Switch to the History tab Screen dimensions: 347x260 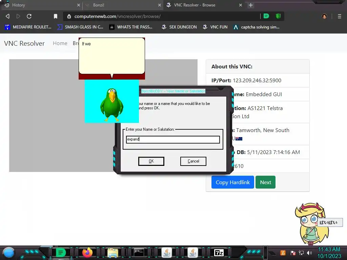41,5
